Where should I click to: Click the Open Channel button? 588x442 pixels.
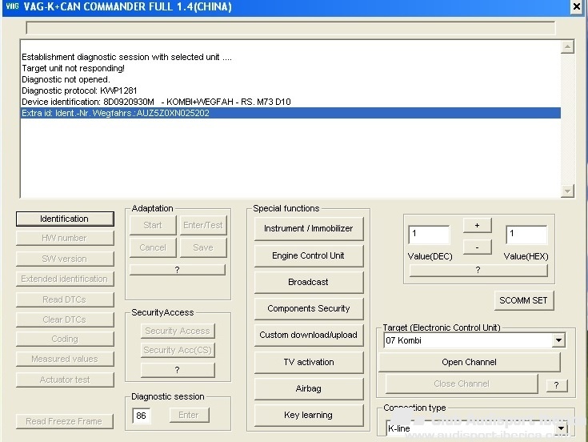point(469,362)
